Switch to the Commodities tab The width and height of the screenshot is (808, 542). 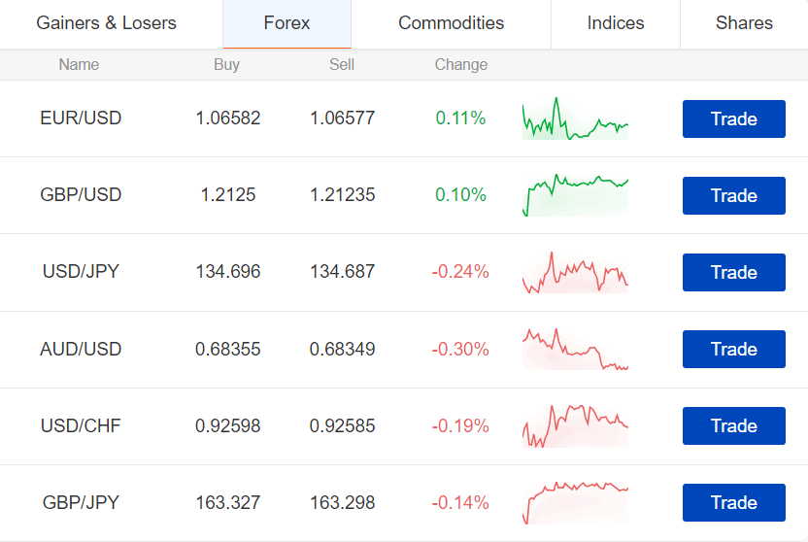[451, 23]
